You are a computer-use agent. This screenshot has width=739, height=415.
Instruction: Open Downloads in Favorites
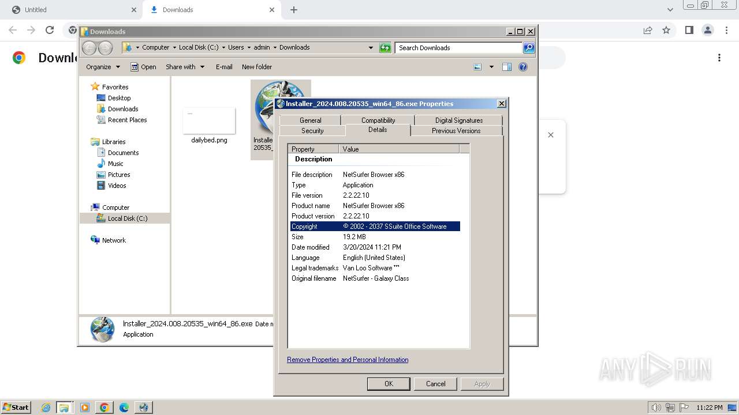pyautogui.click(x=123, y=109)
